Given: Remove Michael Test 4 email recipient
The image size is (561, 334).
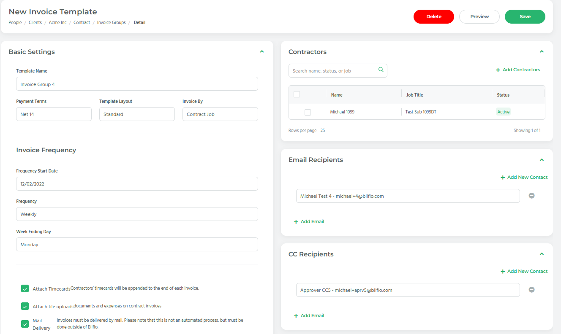Looking at the screenshot, I should tap(532, 196).
